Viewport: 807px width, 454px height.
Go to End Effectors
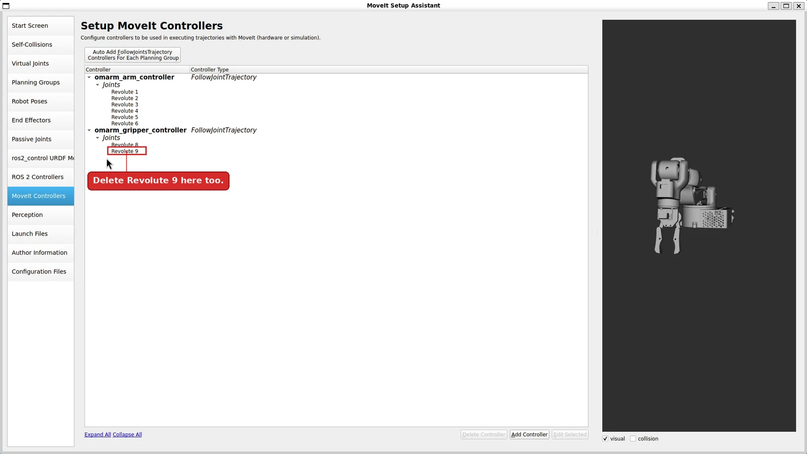[41, 120]
